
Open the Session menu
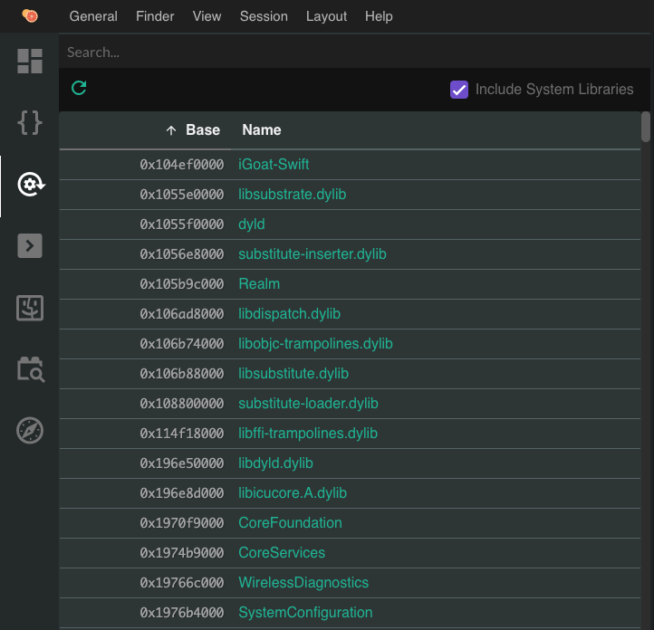point(264,16)
